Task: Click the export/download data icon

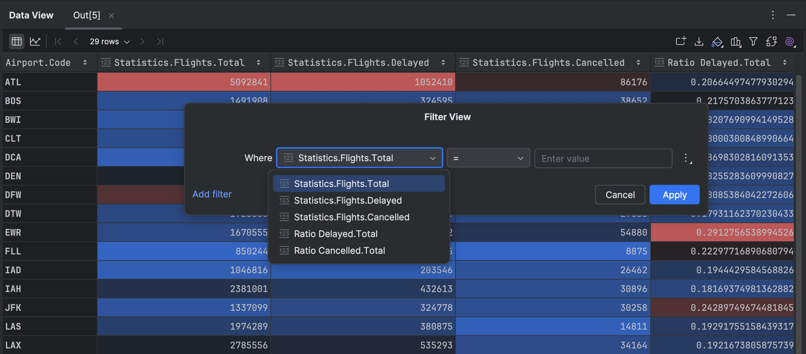Action: (699, 41)
